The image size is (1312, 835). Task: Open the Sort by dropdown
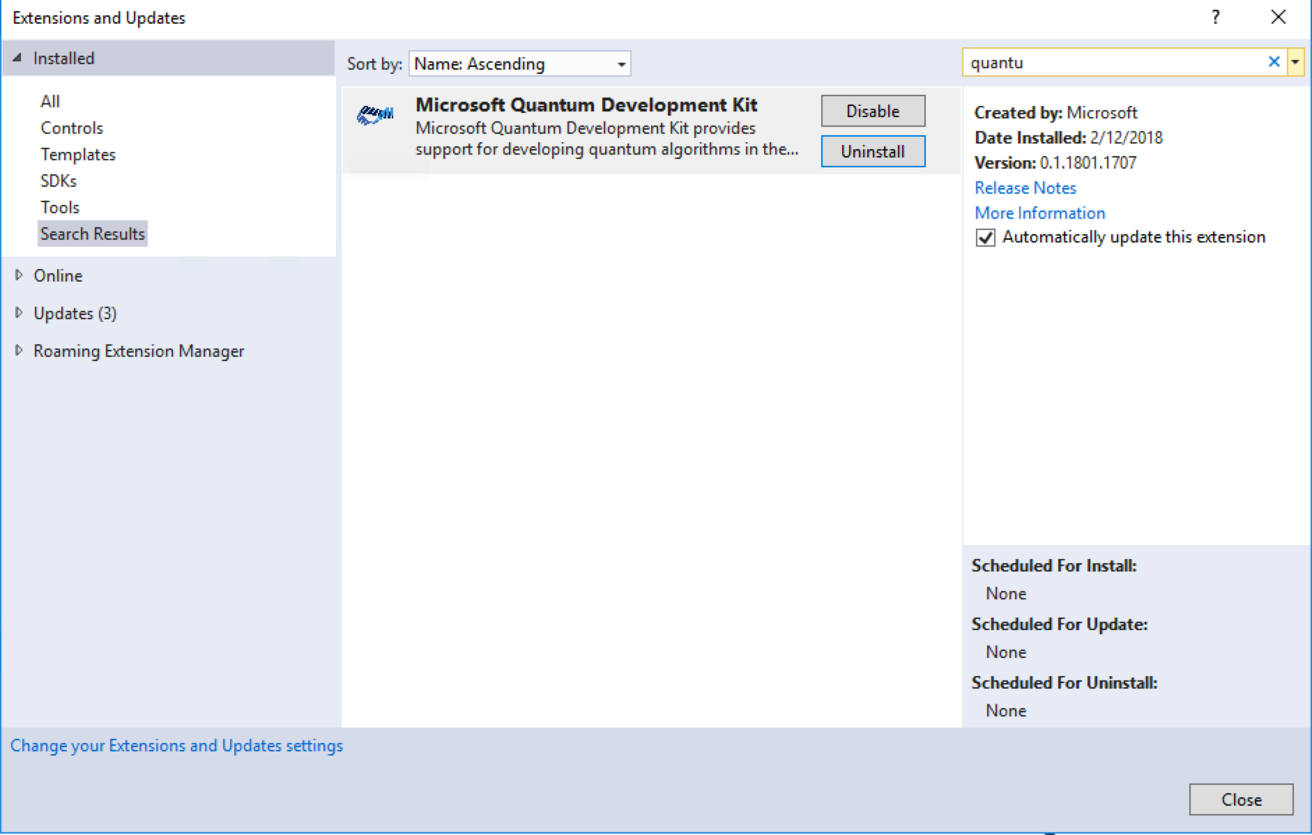tap(520, 63)
